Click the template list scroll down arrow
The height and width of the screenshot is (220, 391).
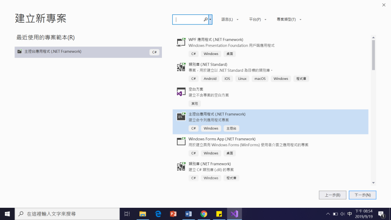(373, 183)
